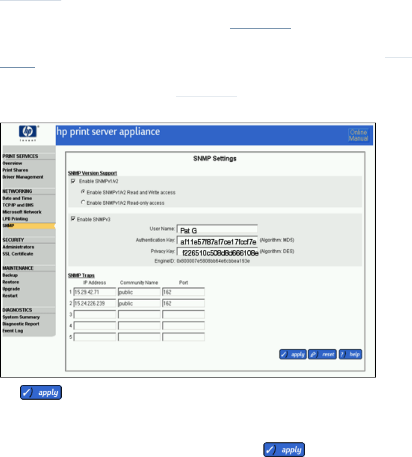Toggle Enable SNMPv3 checkbox
Image resolution: width=412 pixels, height=457 pixels.
tap(73, 219)
